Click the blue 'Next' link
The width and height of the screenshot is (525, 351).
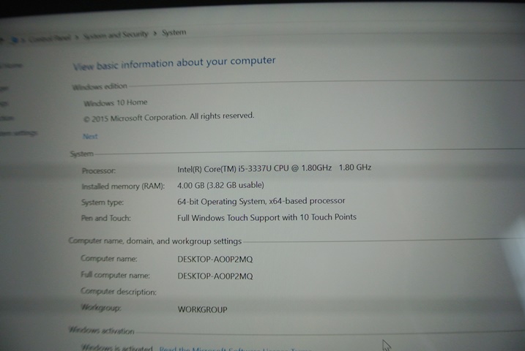click(90, 137)
